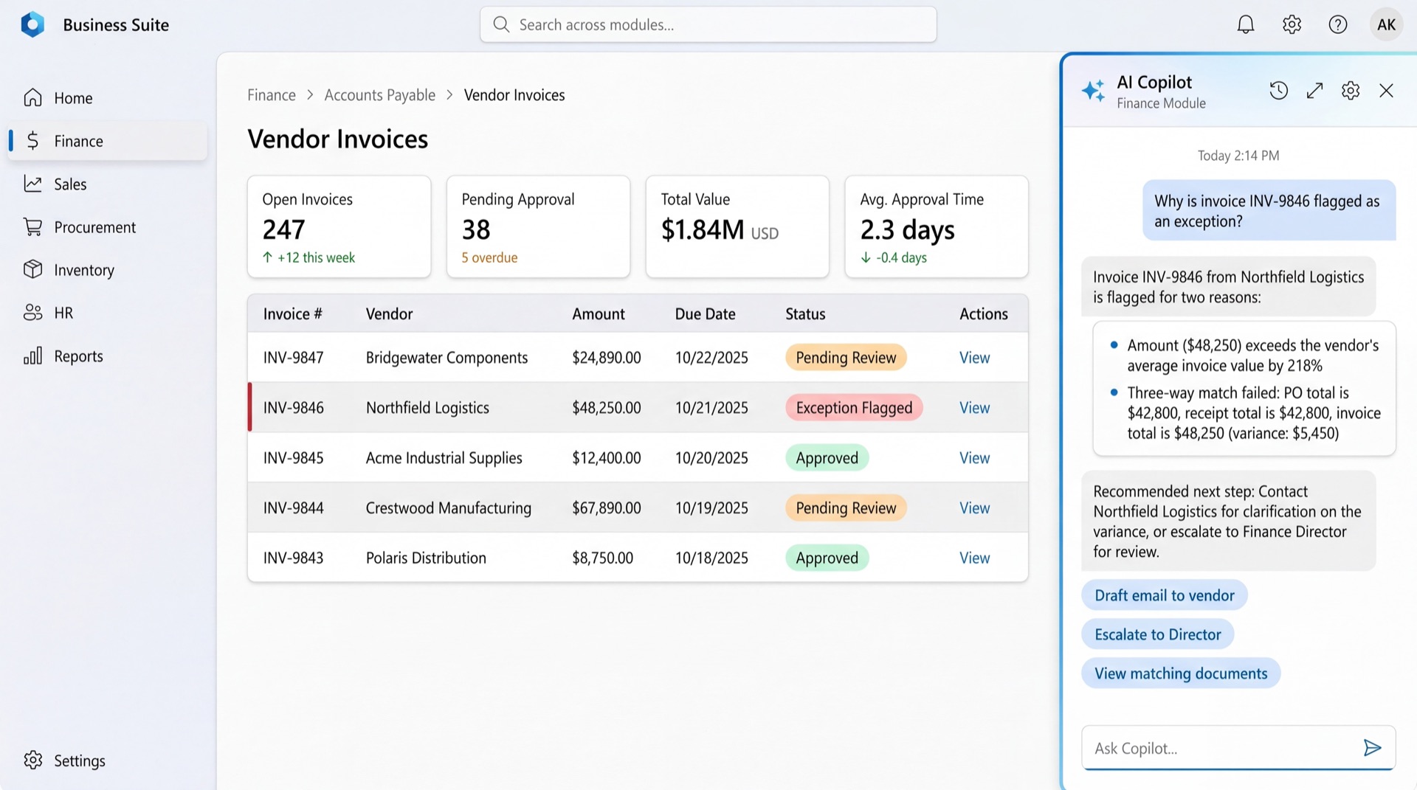This screenshot has width=1417, height=790.
Task: Open the help question mark icon
Action: [x=1338, y=24]
